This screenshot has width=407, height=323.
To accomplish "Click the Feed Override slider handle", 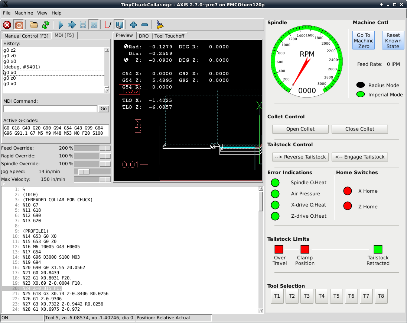I will tap(105, 148).
